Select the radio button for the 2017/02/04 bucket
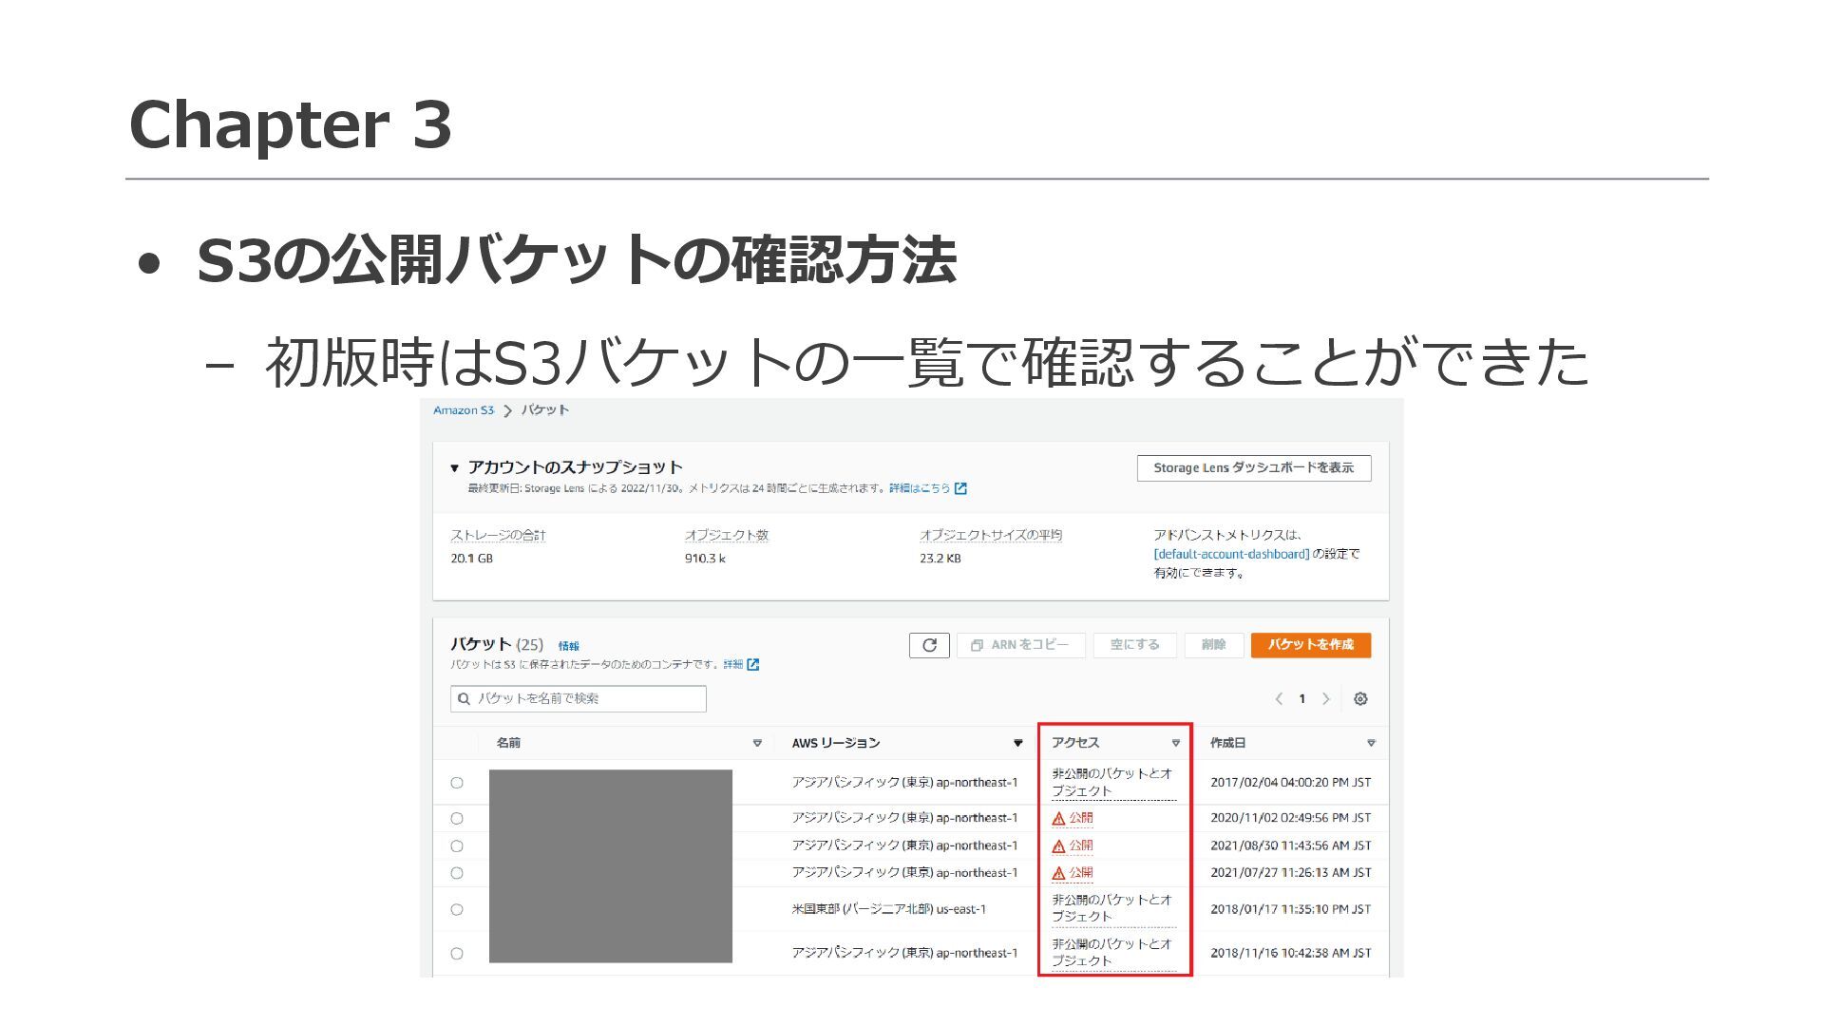The height and width of the screenshot is (1026, 1824). point(457,783)
